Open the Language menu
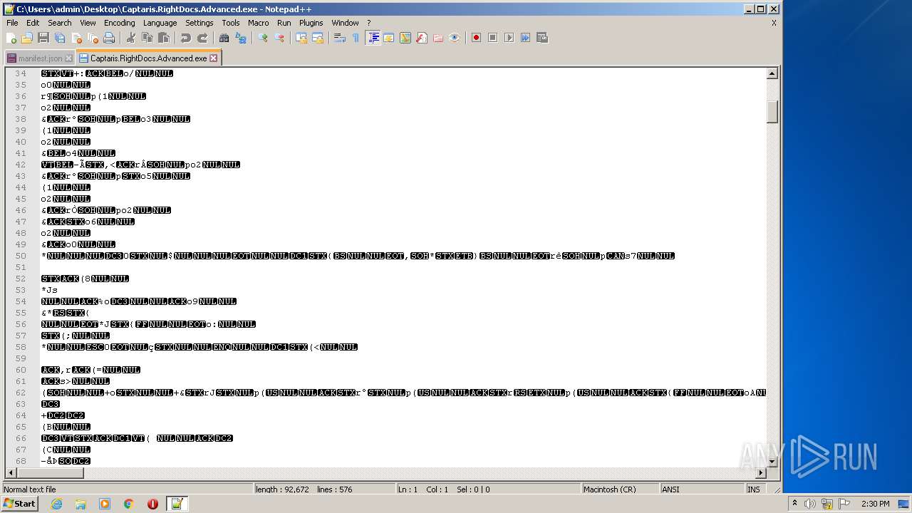Screen dimensions: 912x513 point(160,23)
